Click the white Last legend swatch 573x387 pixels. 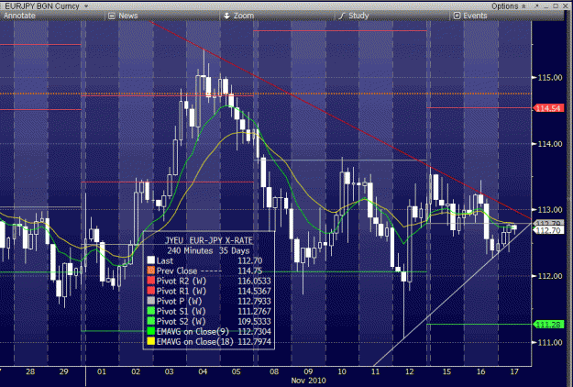coord(151,260)
